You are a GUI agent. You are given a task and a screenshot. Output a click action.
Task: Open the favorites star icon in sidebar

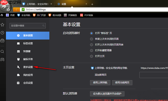click(x=2, y=25)
